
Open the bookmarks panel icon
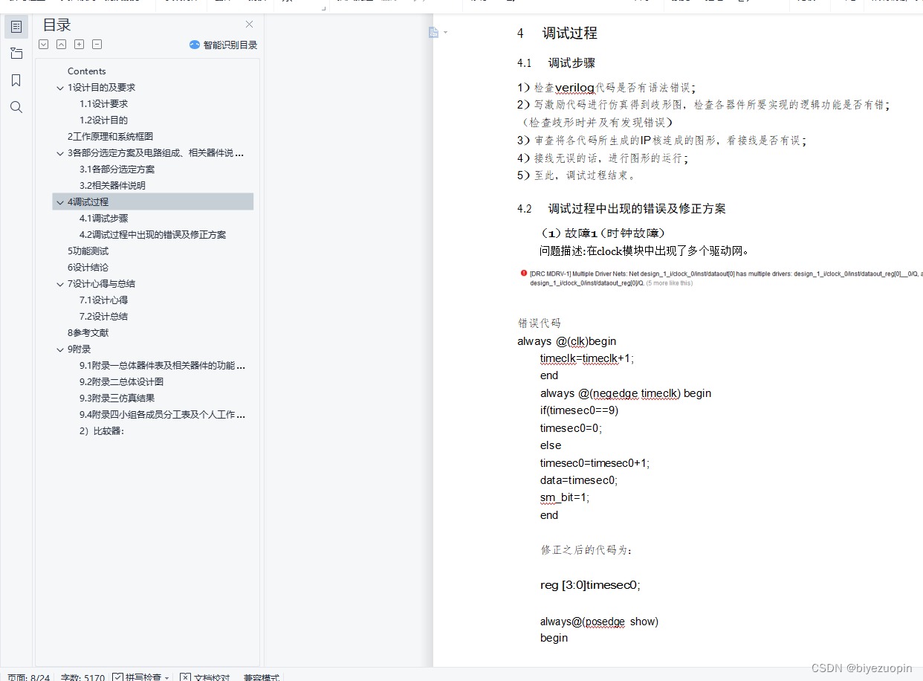[16, 80]
